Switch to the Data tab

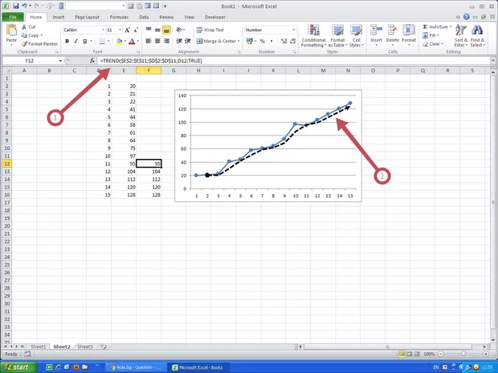(x=144, y=17)
